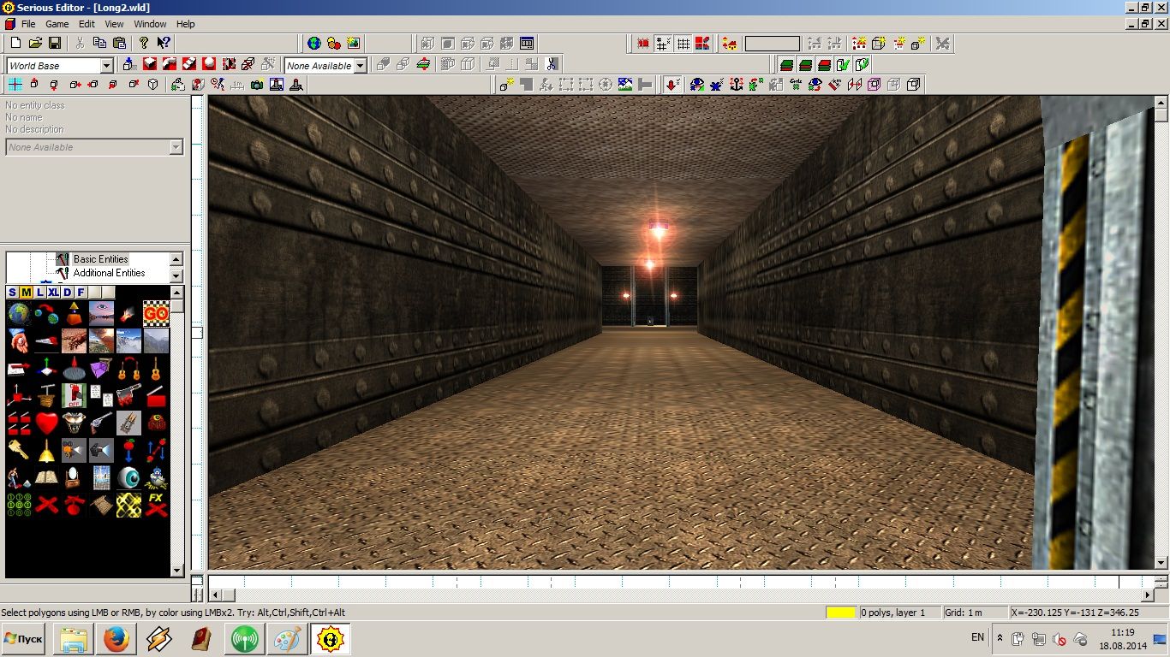Viewport: 1170px width, 657px height.
Task: Click the Paste clipboard icon
Action: pyautogui.click(x=119, y=43)
